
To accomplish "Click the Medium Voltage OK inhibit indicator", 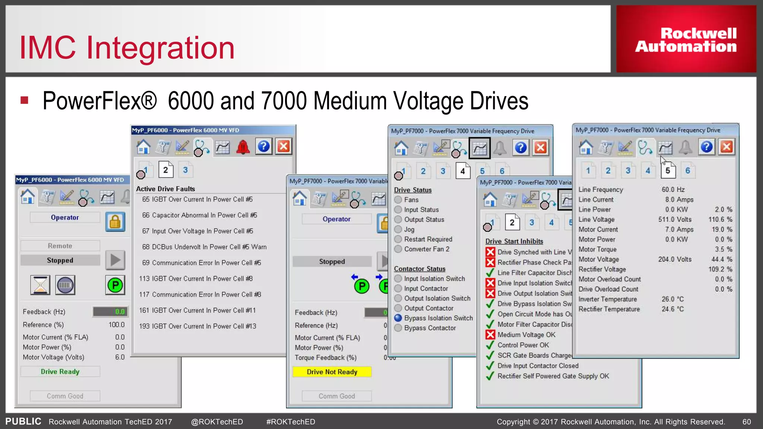I will [x=490, y=334].
